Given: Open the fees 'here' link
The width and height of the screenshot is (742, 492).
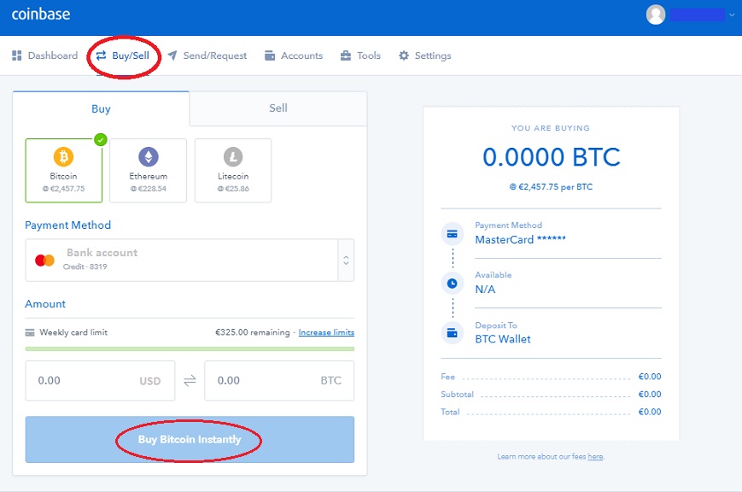Looking at the screenshot, I should point(595,456).
